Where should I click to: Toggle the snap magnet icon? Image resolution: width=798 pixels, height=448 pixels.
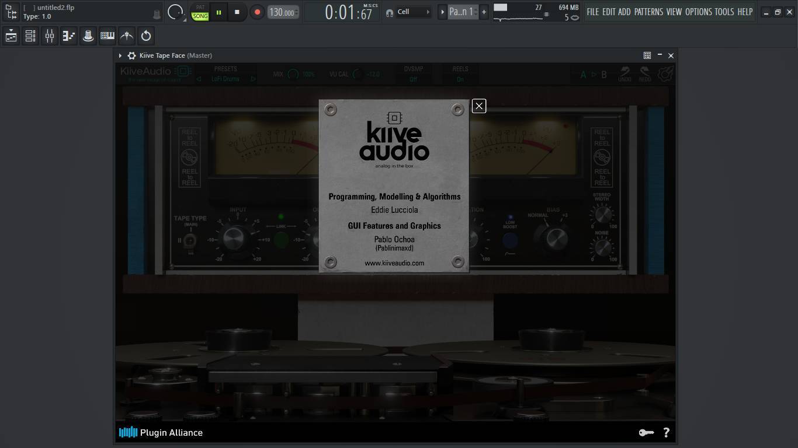[x=390, y=13]
